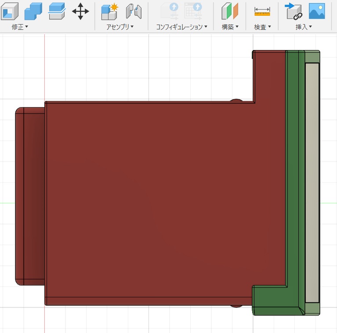Open the コンフィギュレーション dropdown menu
The width and height of the screenshot is (337, 333).
tap(181, 27)
